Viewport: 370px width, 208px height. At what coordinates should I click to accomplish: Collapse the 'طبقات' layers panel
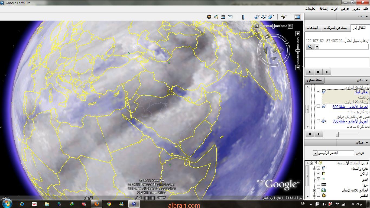point(367,142)
